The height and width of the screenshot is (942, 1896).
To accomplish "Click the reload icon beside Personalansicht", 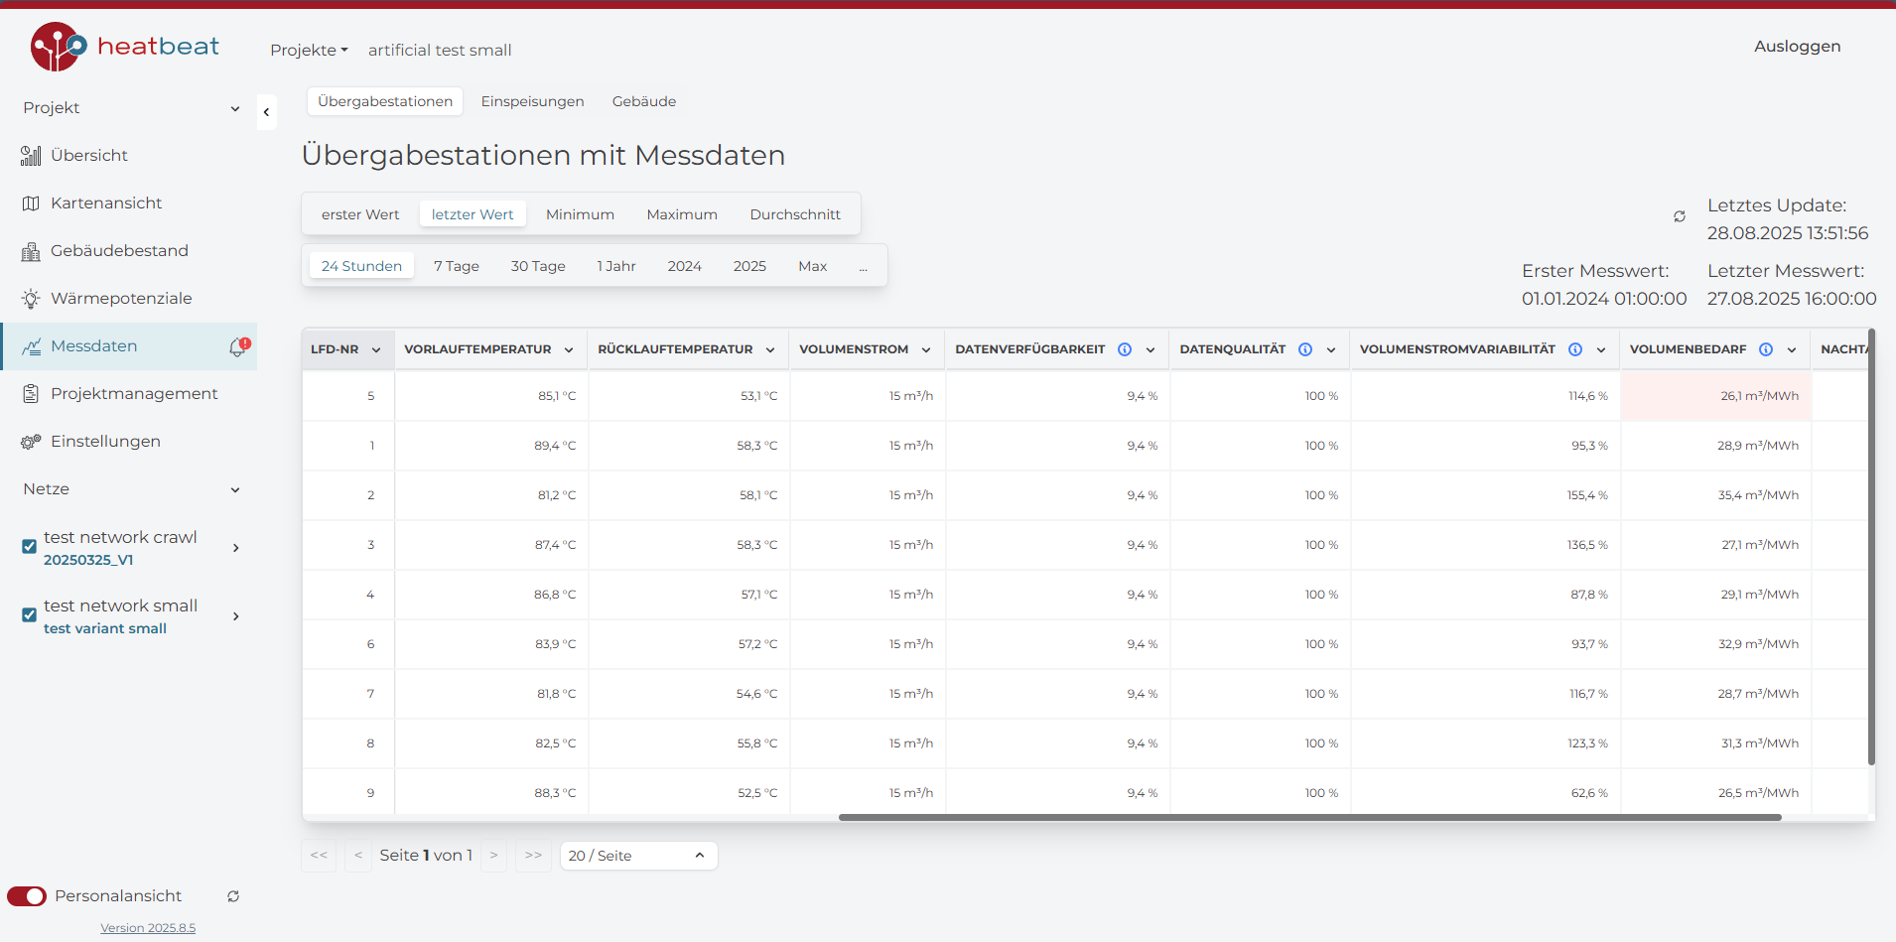I will [233, 896].
